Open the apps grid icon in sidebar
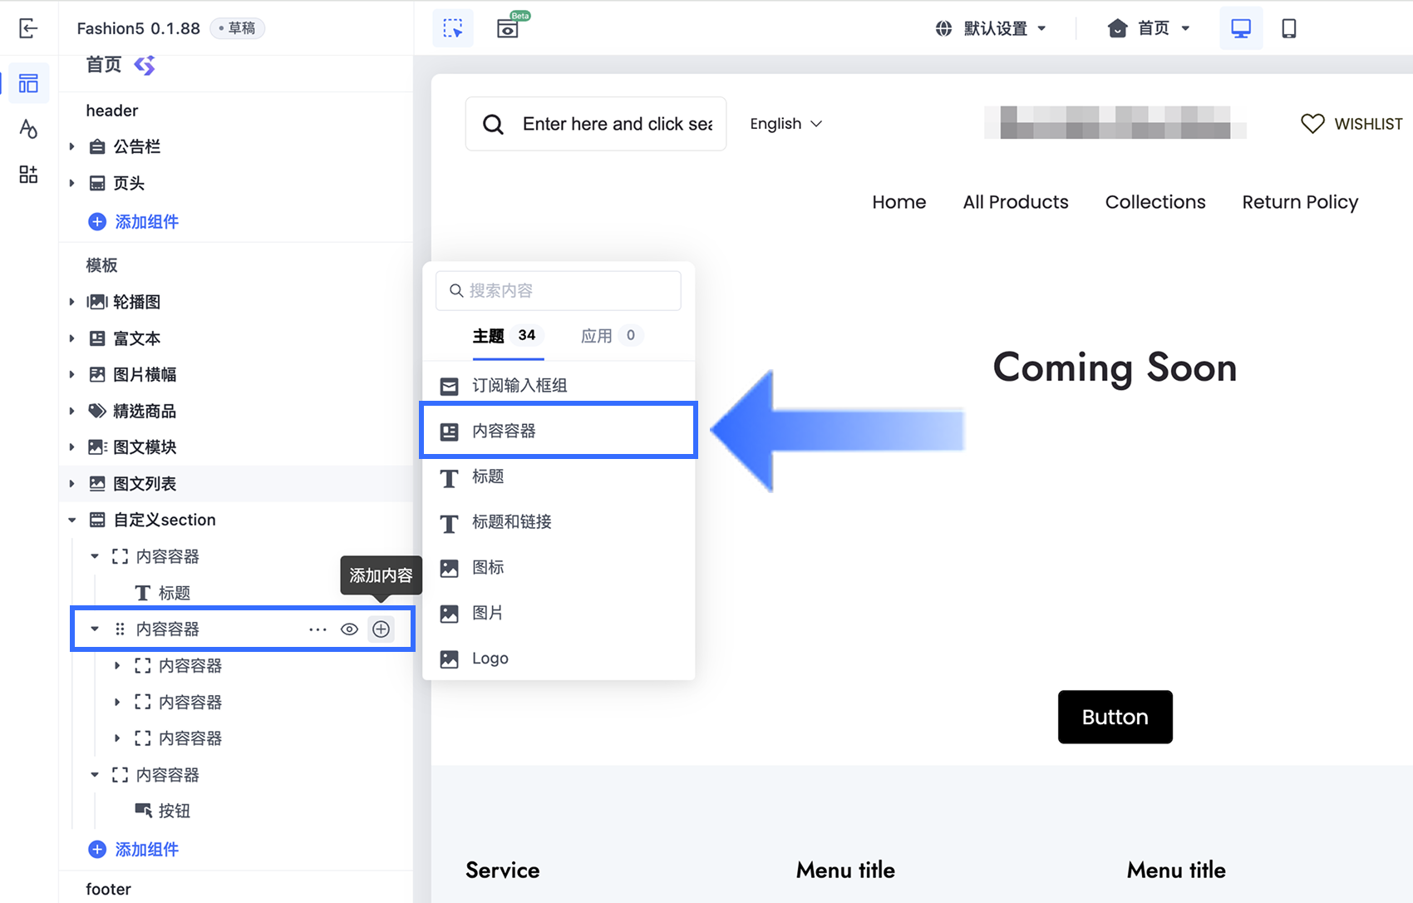 (x=28, y=175)
